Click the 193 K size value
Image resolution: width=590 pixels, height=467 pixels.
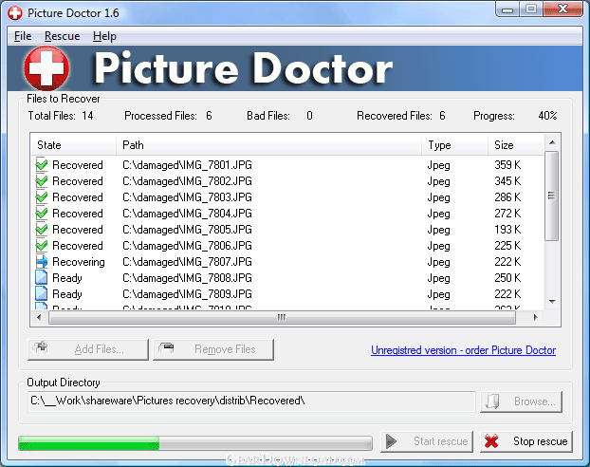[x=507, y=230]
